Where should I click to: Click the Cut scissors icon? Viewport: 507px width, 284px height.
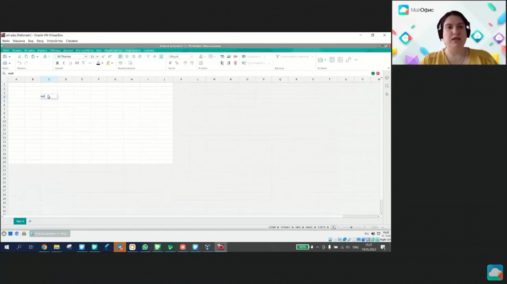(20, 57)
